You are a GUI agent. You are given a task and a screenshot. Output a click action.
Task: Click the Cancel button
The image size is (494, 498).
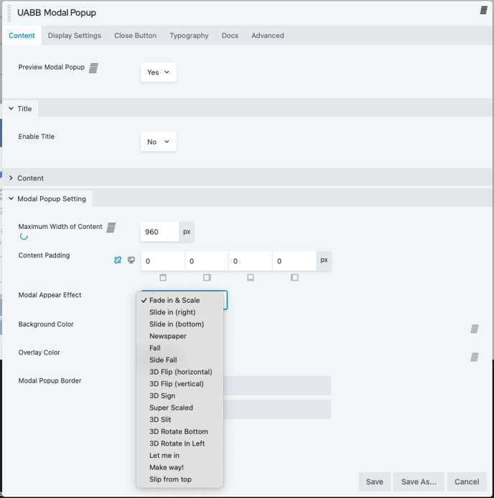(466, 481)
